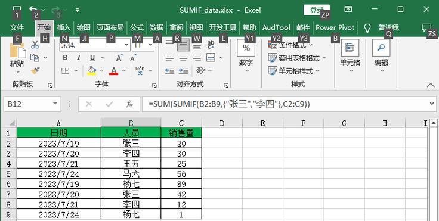
Task: Click the Insert Function fx icon
Action: [x=129, y=104]
